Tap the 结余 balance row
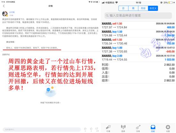Screen dimensions: 176x133 click(138, 80)
